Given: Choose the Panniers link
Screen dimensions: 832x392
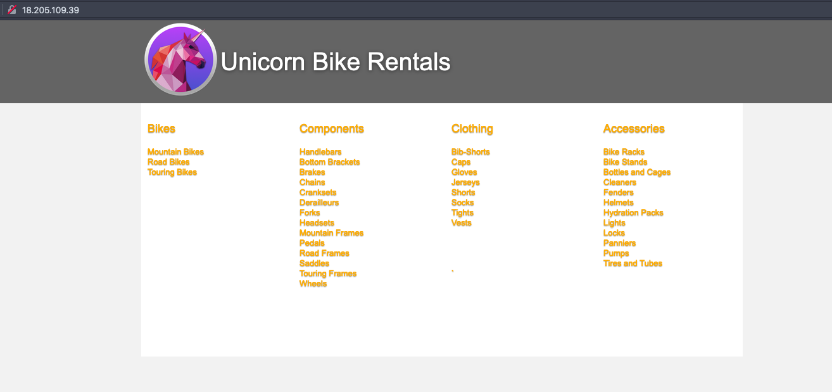Looking at the screenshot, I should [619, 243].
